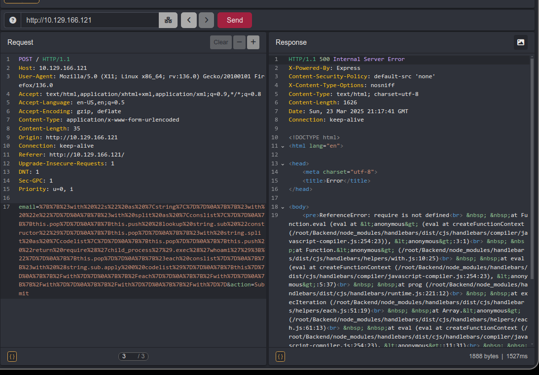Screen dimensions: 539x375
Task: Click the 1527ms response time indicator
Action: click(517, 356)
